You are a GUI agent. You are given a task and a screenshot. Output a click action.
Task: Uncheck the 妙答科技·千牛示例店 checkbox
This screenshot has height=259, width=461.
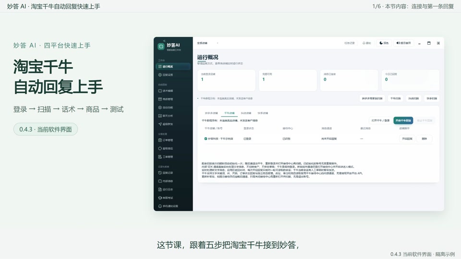point(206,139)
